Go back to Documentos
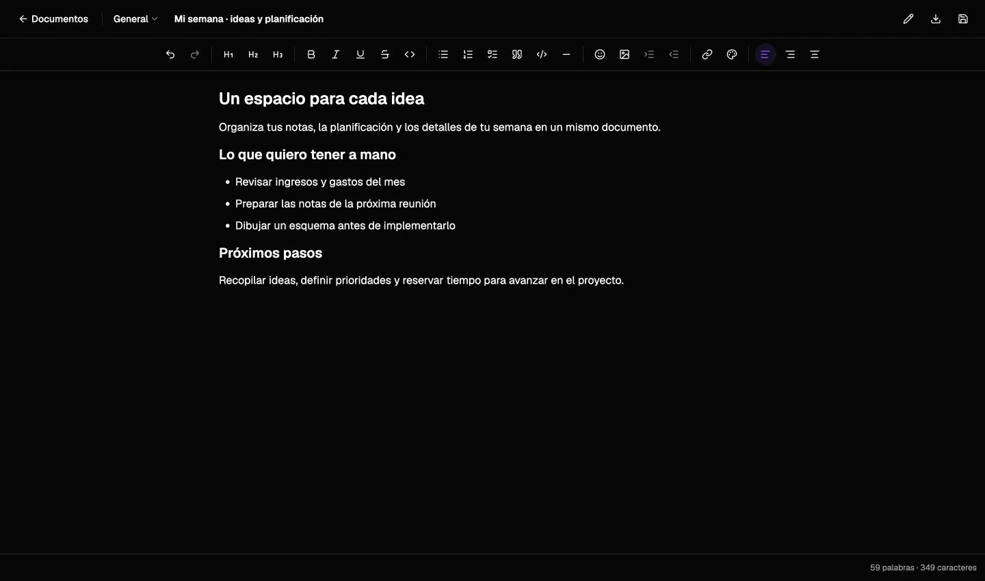Screen dimensions: 985x581 (53, 19)
